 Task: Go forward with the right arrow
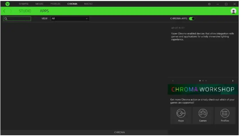point(11,11)
